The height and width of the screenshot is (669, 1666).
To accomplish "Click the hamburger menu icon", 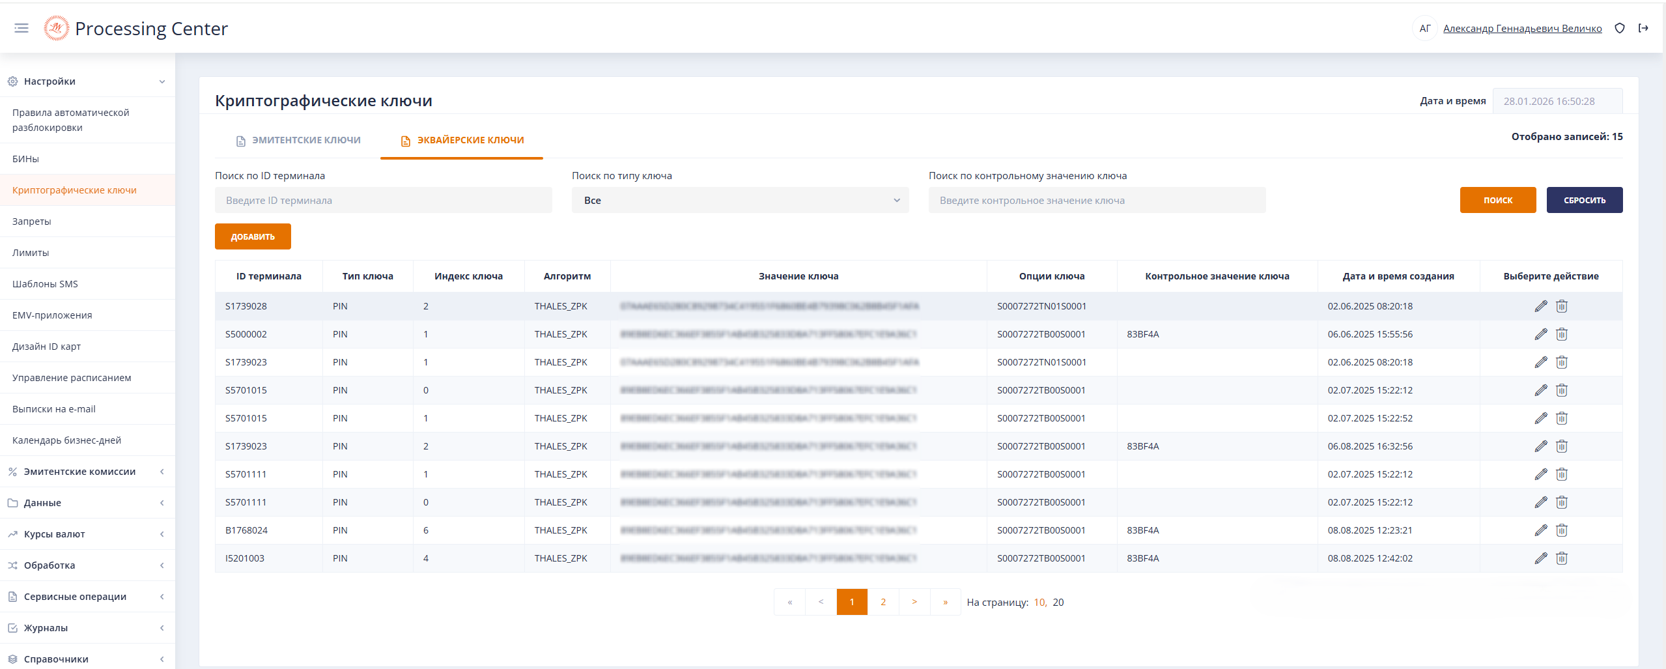I will [x=21, y=28].
